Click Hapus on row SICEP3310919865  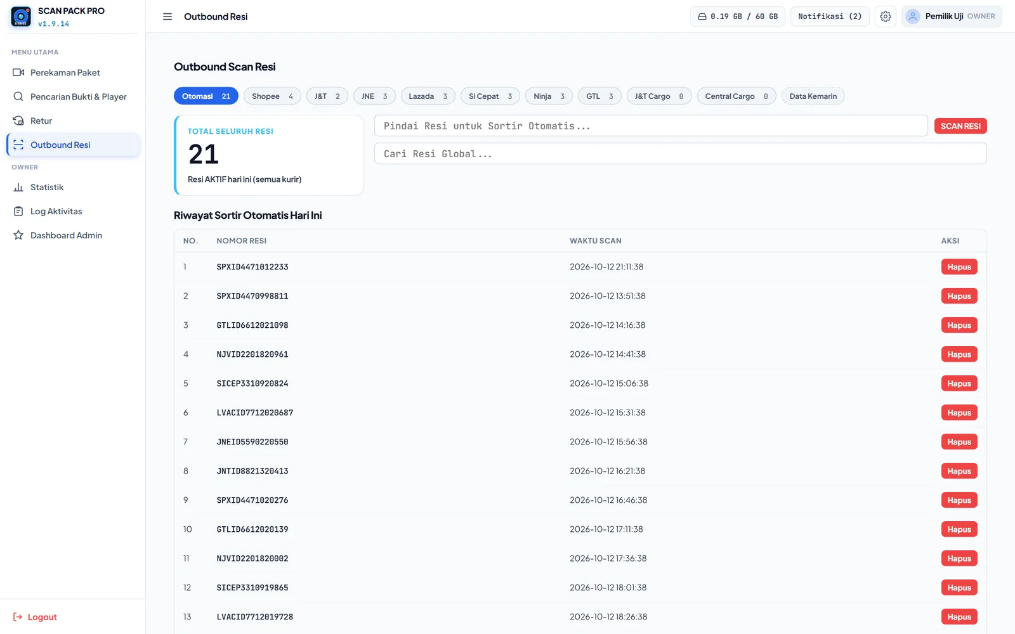[959, 588]
